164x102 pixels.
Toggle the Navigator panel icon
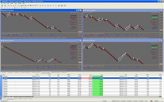coord(13,5)
